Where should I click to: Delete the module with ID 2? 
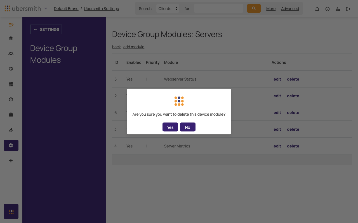(x=293, y=96)
